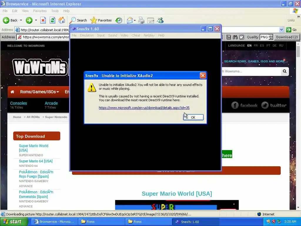Screen dimensions: 301x226
Task: Close the Unable to Initialize XAudio2 dialog
Action: [203, 76]
